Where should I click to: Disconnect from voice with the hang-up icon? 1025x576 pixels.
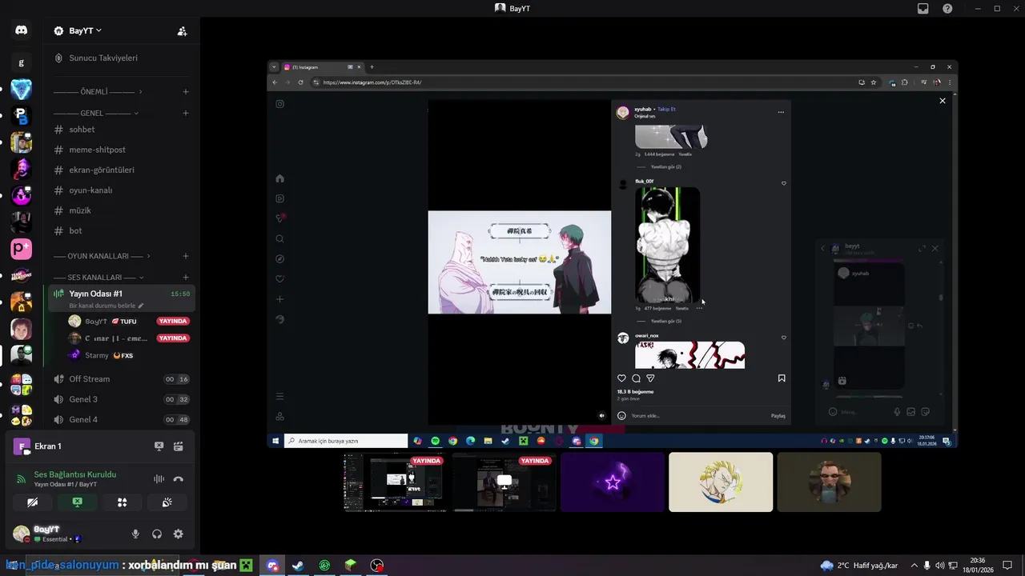click(179, 479)
